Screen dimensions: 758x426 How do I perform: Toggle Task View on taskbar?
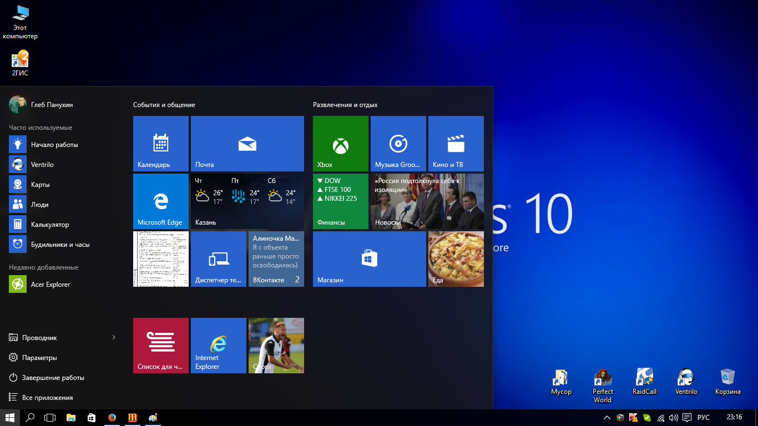(50, 418)
